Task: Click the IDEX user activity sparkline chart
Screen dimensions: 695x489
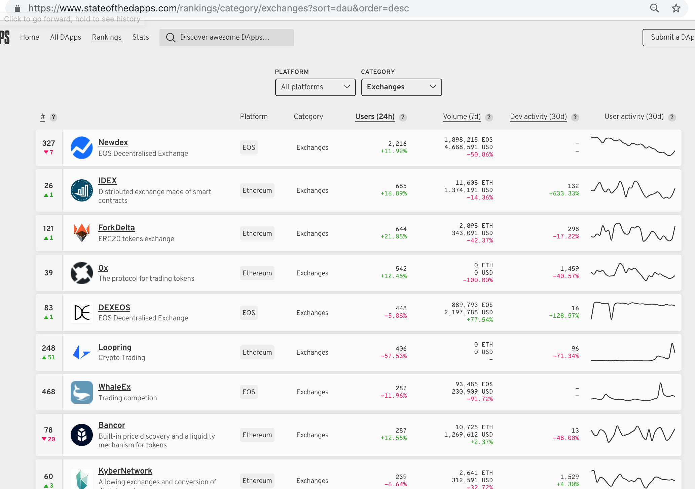Action: tap(633, 190)
